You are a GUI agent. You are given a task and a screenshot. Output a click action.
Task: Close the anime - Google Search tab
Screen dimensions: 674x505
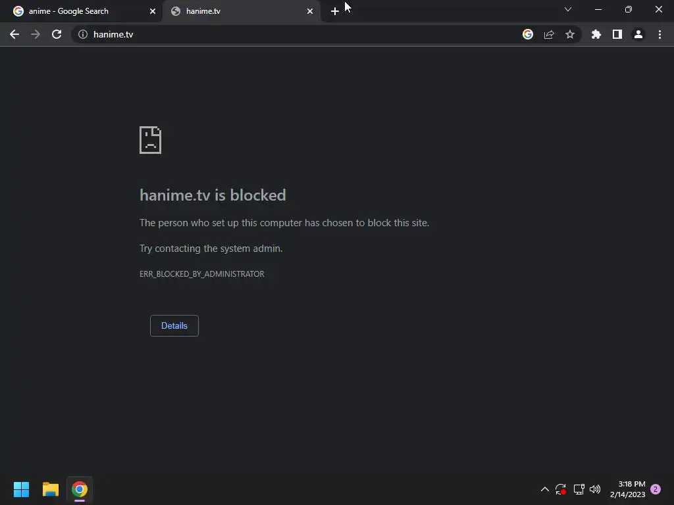[x=153, y=11]
